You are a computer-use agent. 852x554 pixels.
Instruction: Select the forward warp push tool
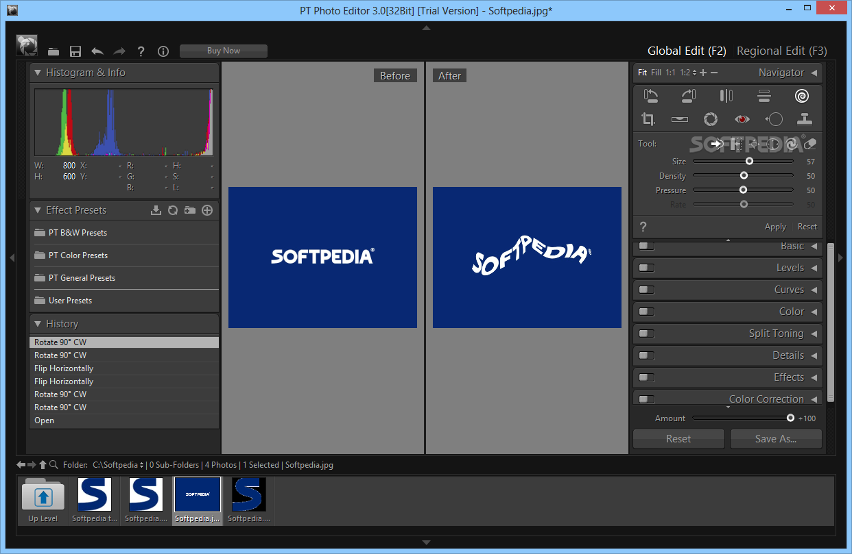pyautogui.click(x=718, y=144)
